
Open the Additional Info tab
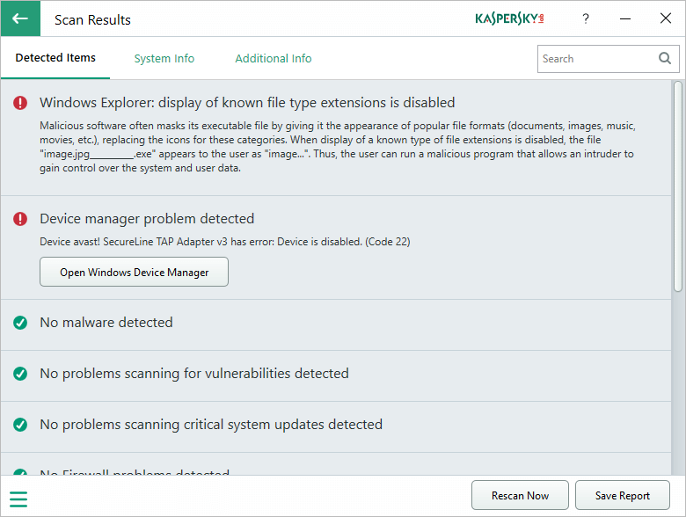[274, 59]
